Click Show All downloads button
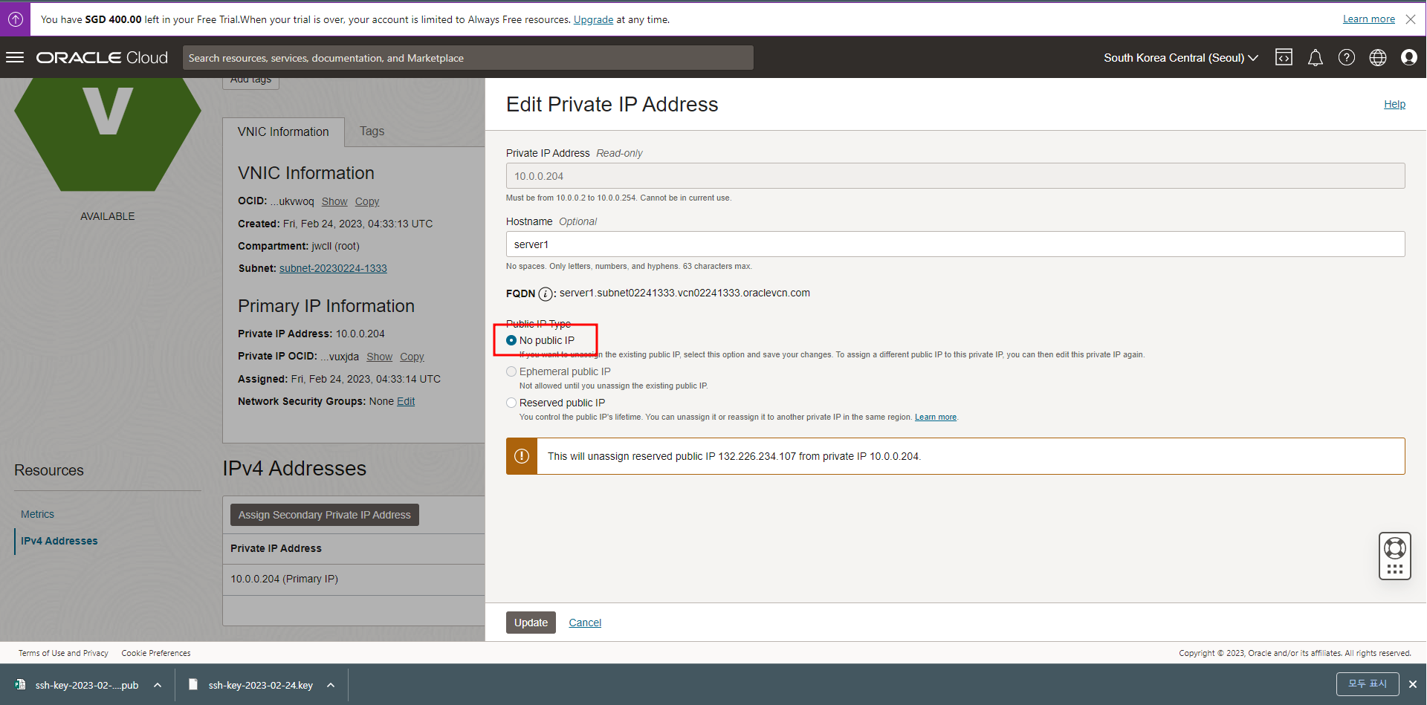Viewport: 1427px width, 705px height. click(x=1368, y=684)
